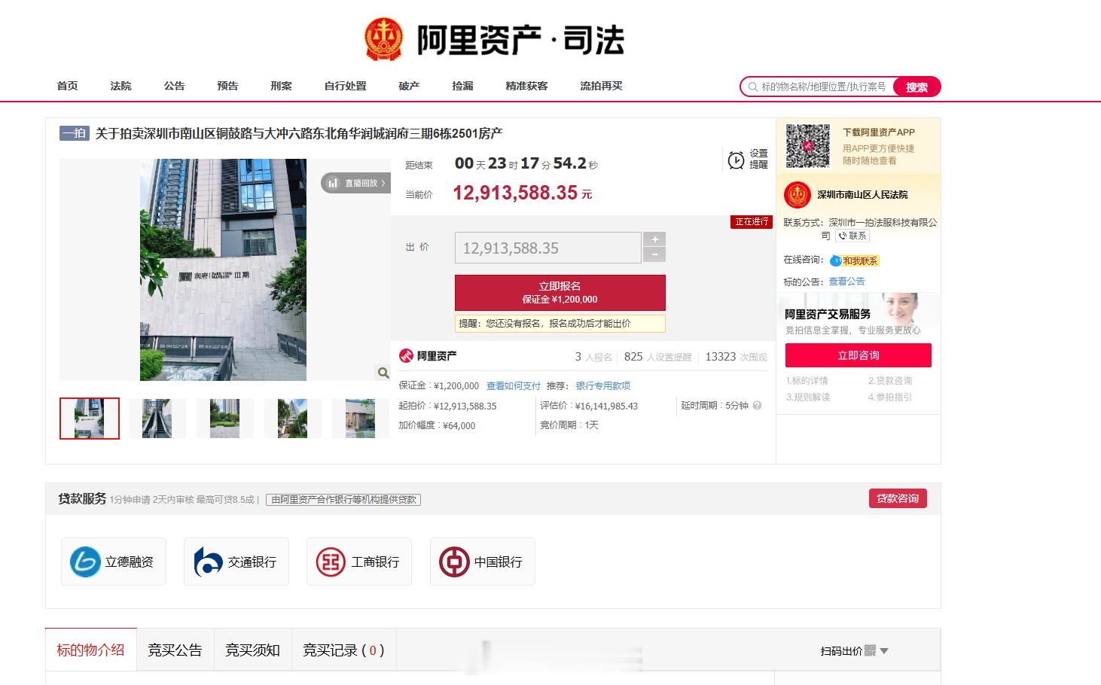Click the question mark help icon beside 延时周期
Image resolution: width=1101 pixels, height=685 pixels.
[x=757, y=406]
